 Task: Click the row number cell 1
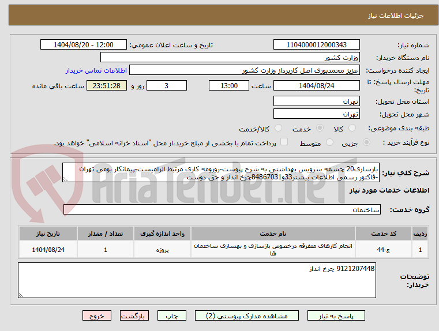[420, 250]
